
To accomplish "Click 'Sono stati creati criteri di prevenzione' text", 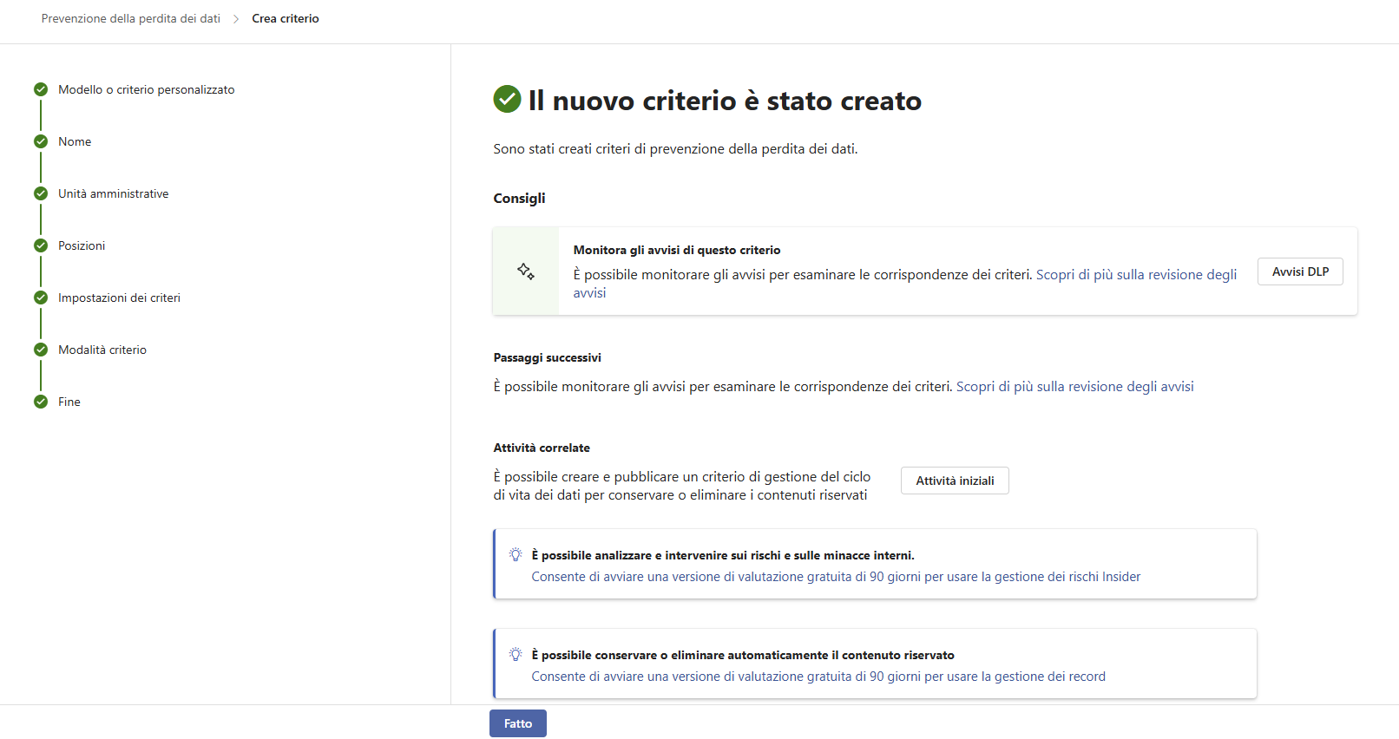I will click(675, 149).
